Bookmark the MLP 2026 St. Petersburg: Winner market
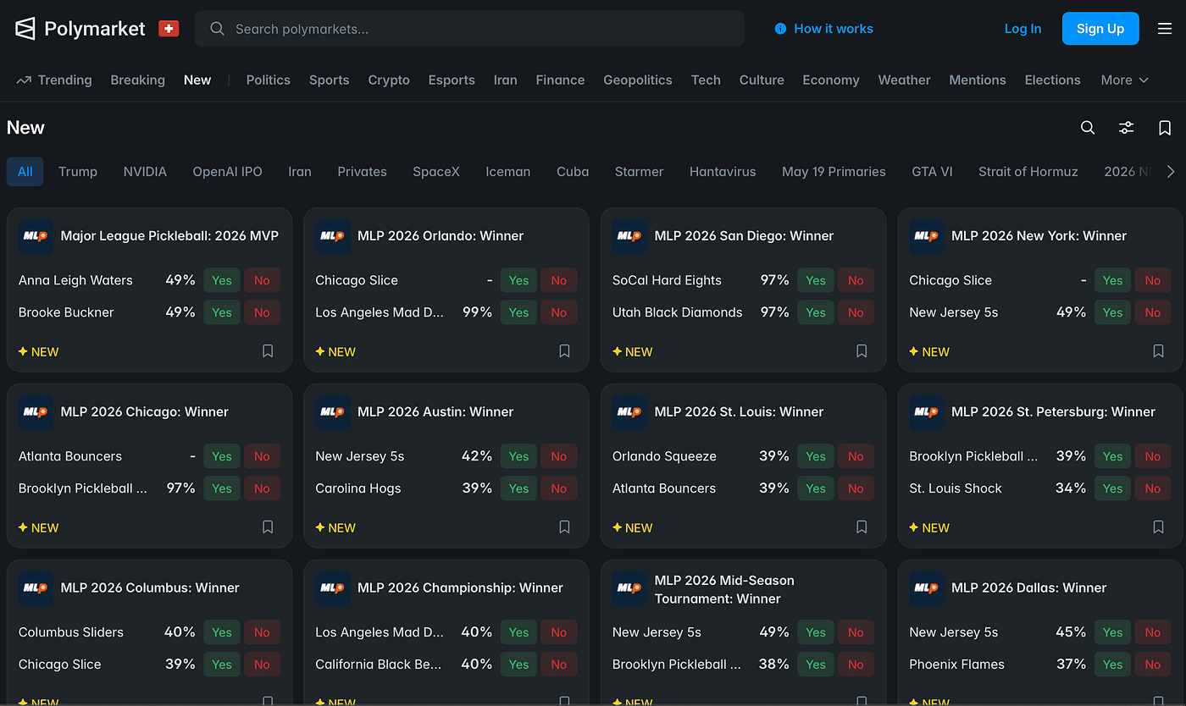This screenshot has width=1186, height=706. pos(1158,527)
